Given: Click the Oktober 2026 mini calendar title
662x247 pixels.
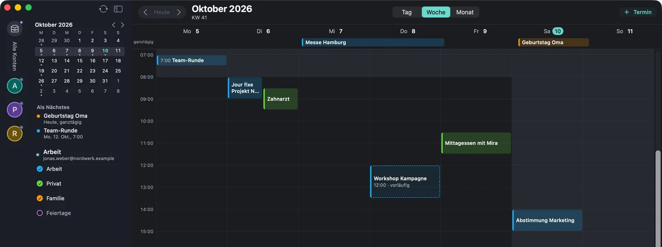Looking at the screenshot, I should point(54,25).
